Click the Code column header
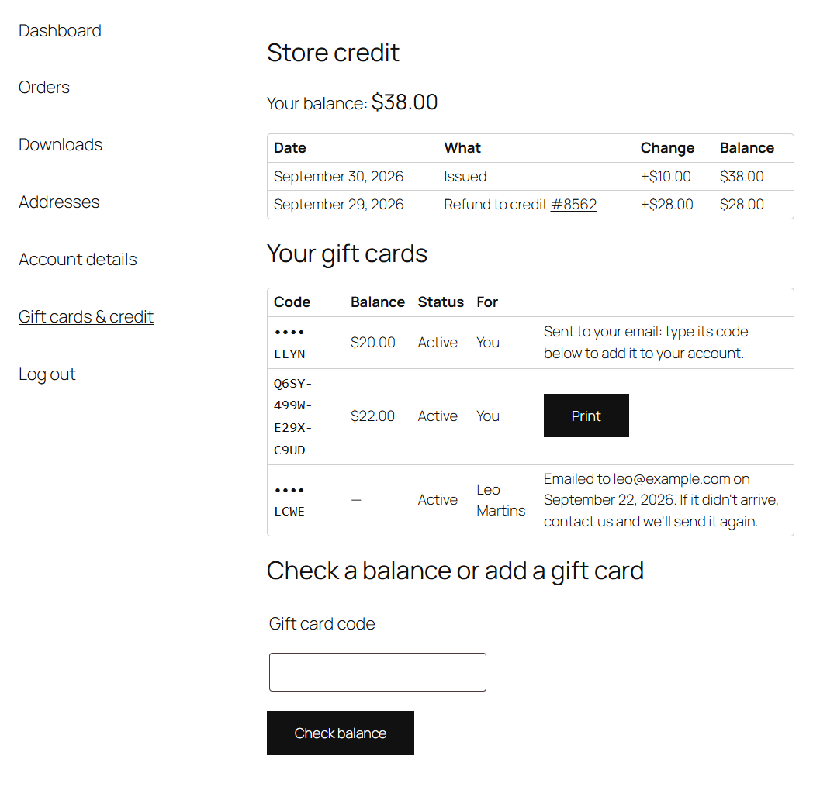This screenshot has width=813, height=790. (292, 302)
